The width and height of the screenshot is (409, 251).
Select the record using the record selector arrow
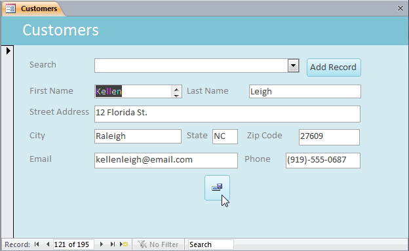coord(8,50)
